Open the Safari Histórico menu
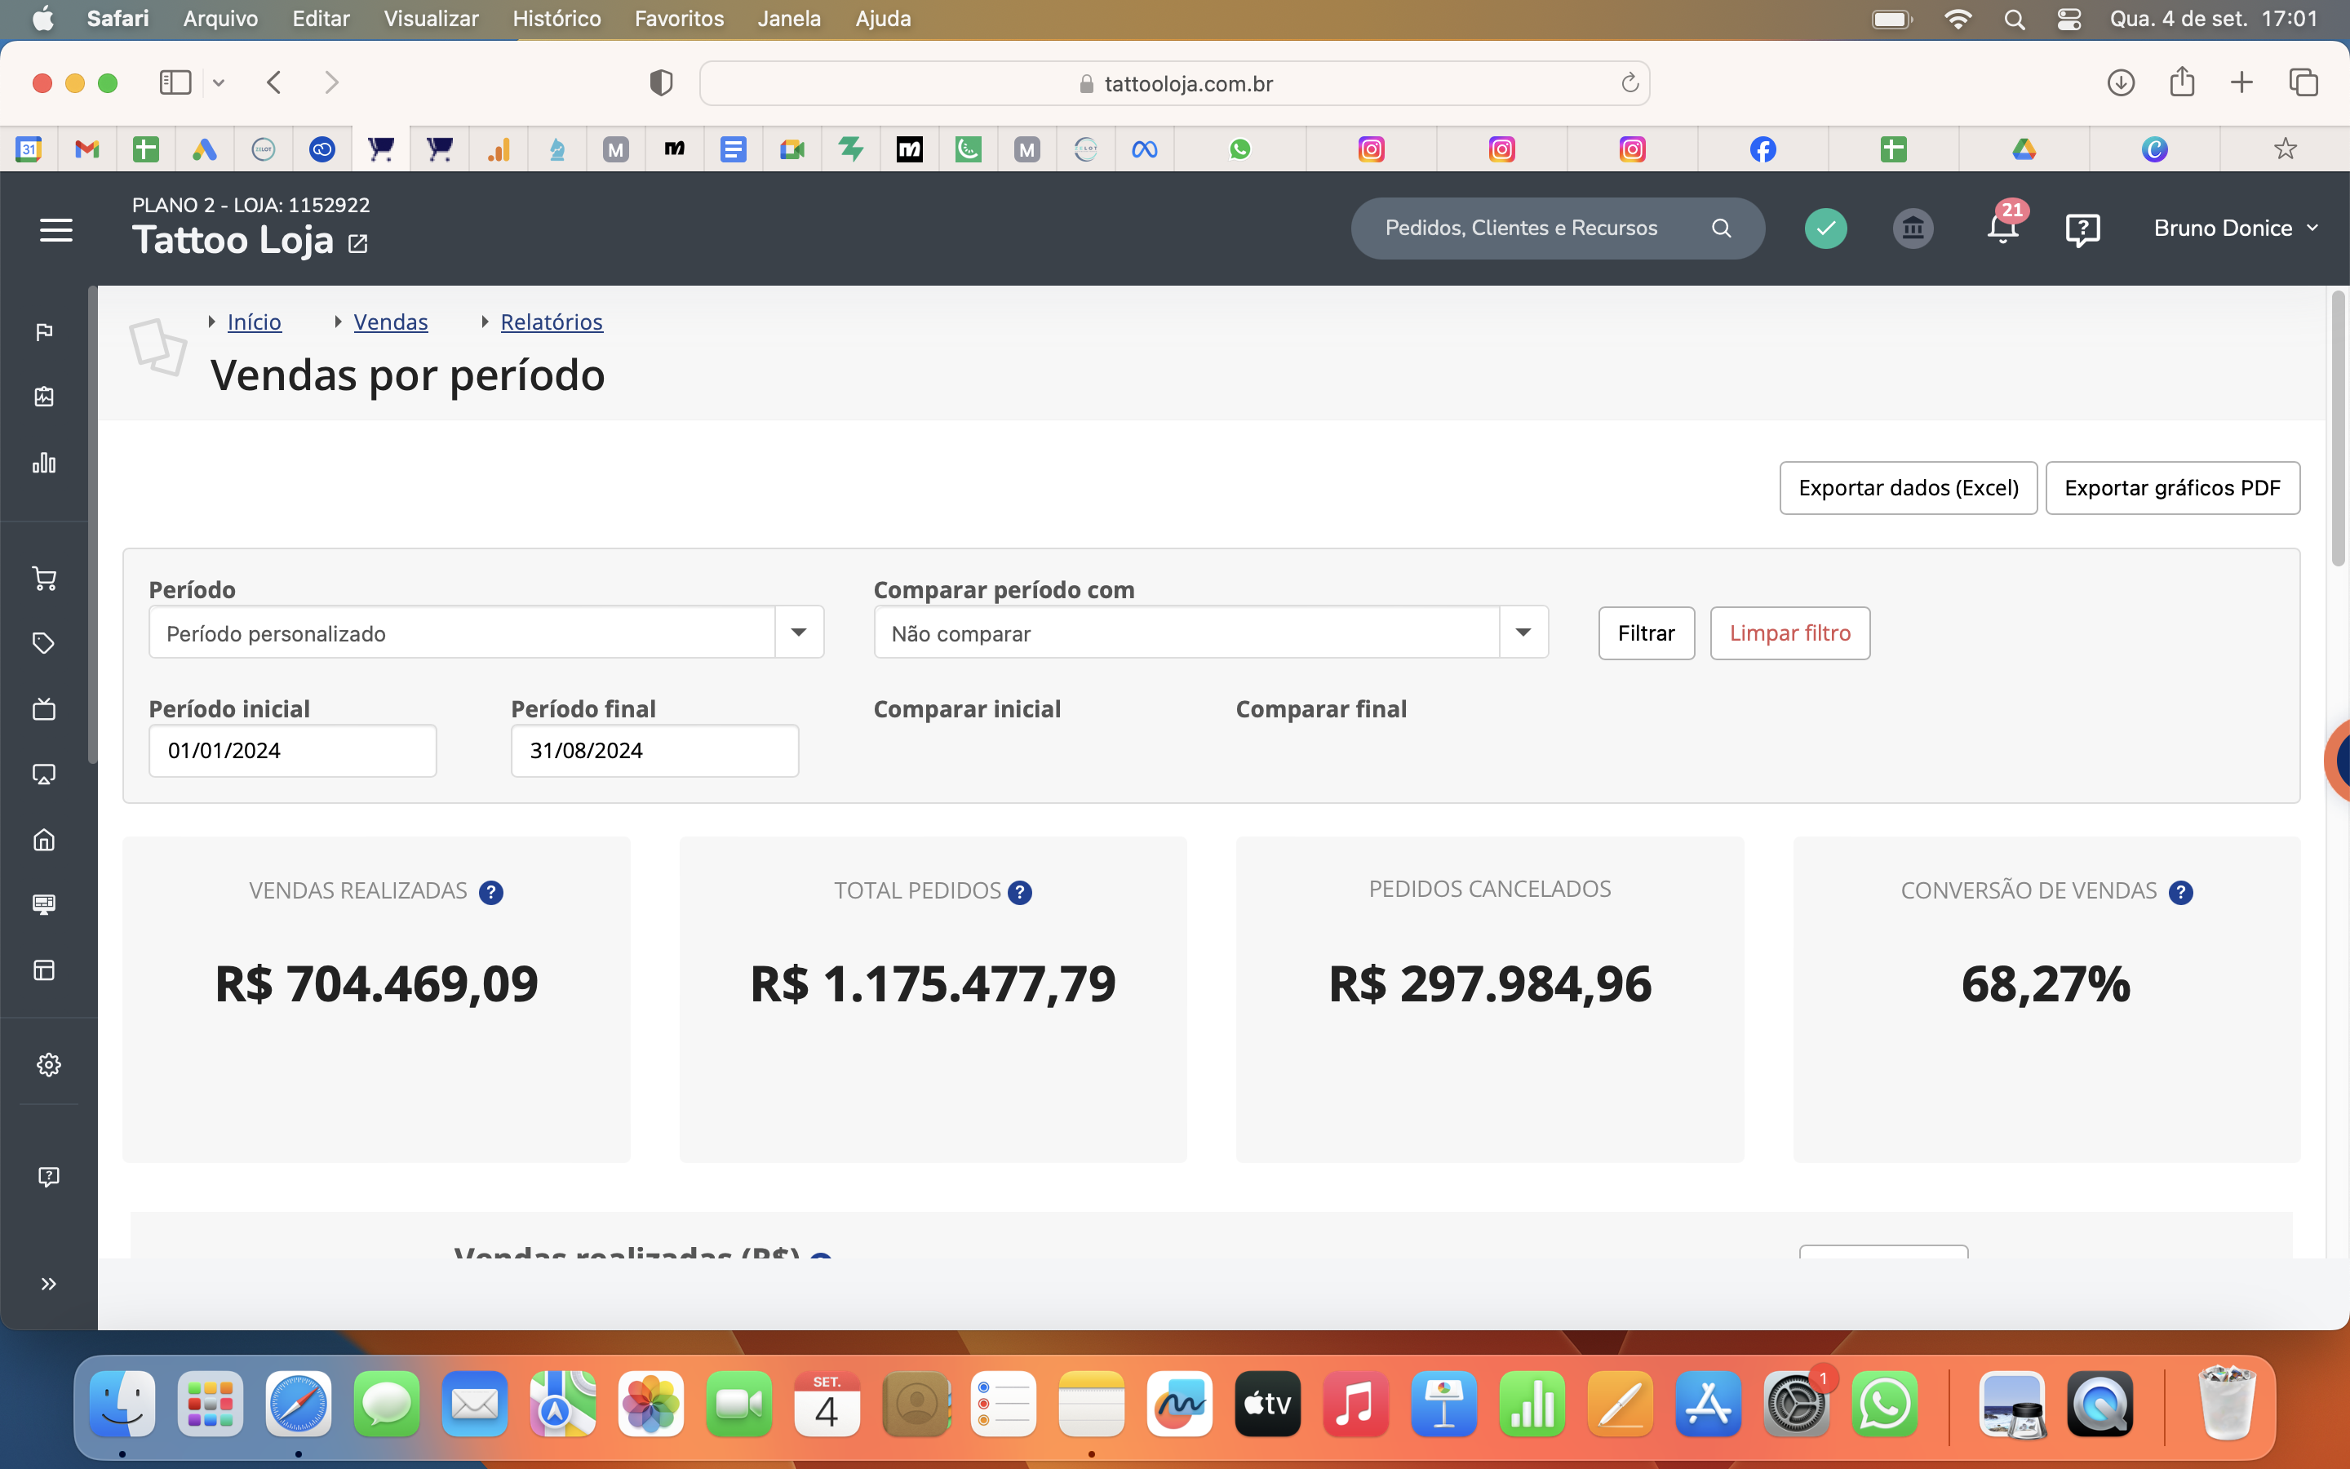This screenshot has height=1469, width=2350. click(556, 19)
